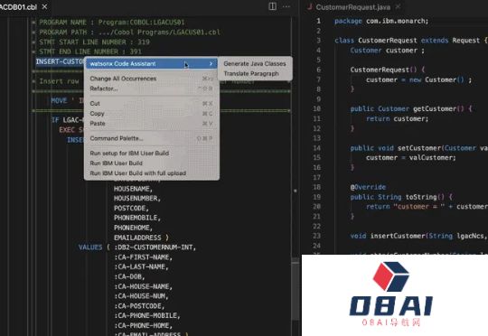
Task: Open the editor more actions ellipsis
Action: click(286, 6)
